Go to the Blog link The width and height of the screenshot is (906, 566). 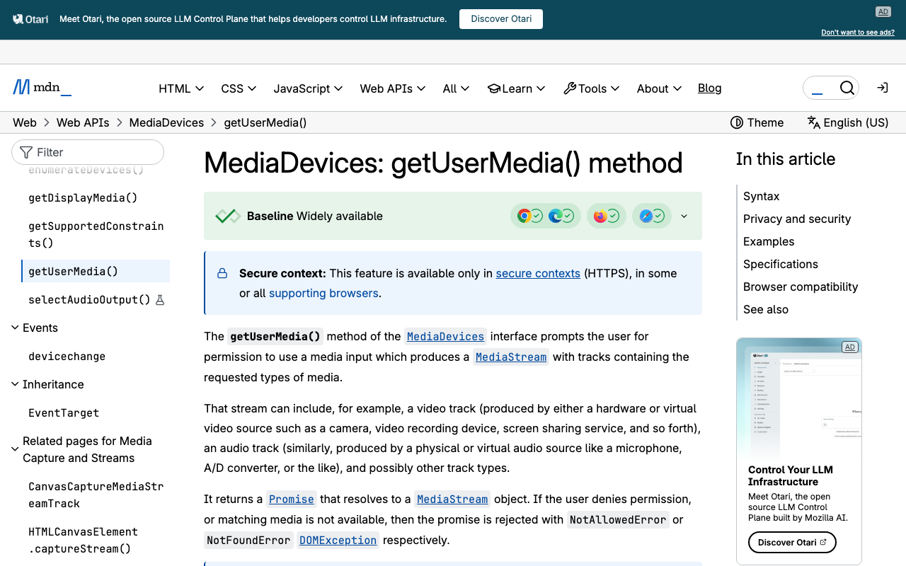[709, 88]
